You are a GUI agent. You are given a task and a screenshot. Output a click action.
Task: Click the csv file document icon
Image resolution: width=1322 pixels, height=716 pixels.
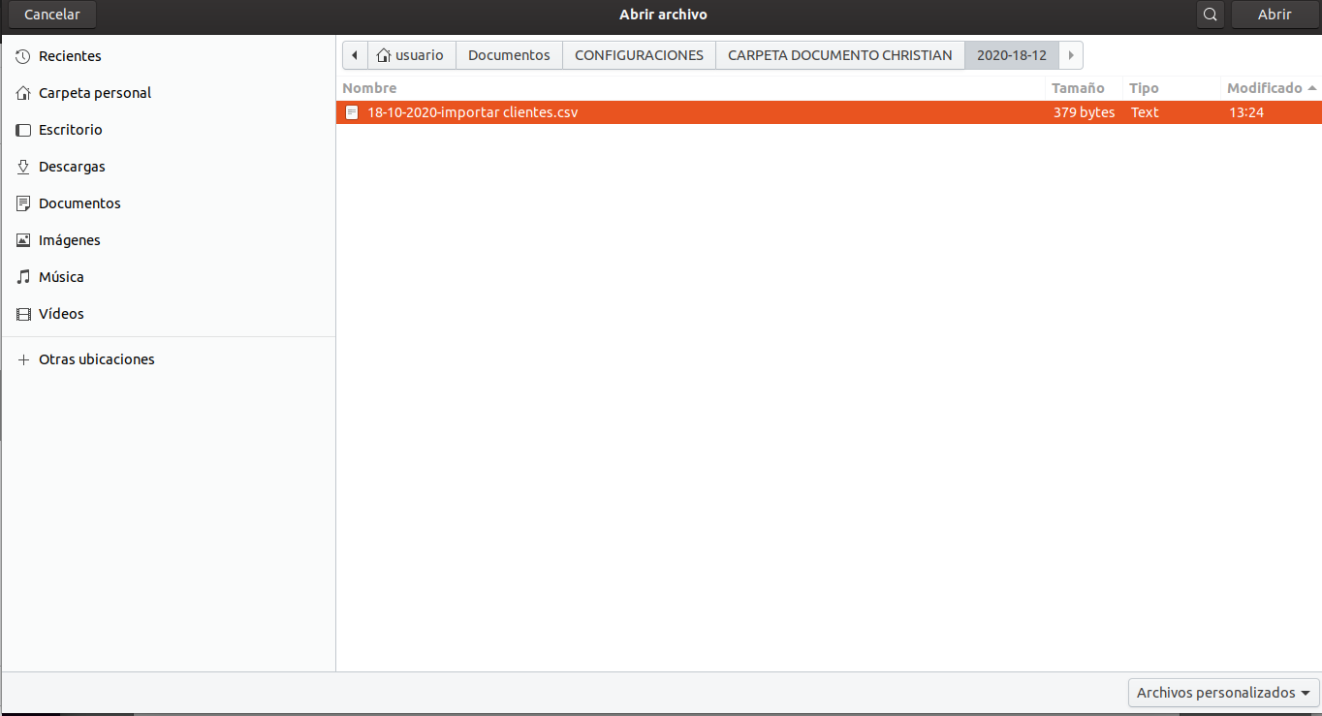tap(352, 112)
